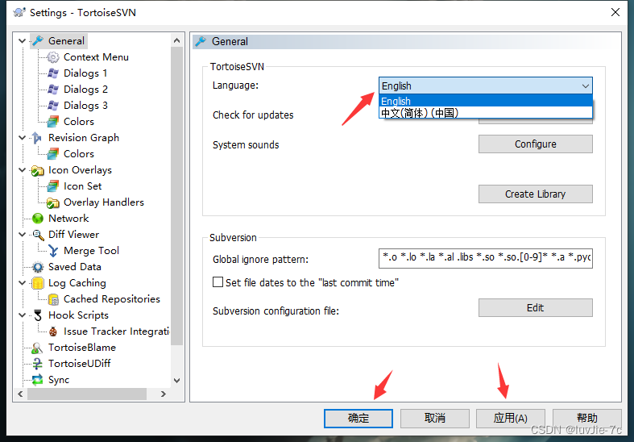634x442 pixels.
Task: Open the TortoiseBlame settings page
Action: click(82, 348)
